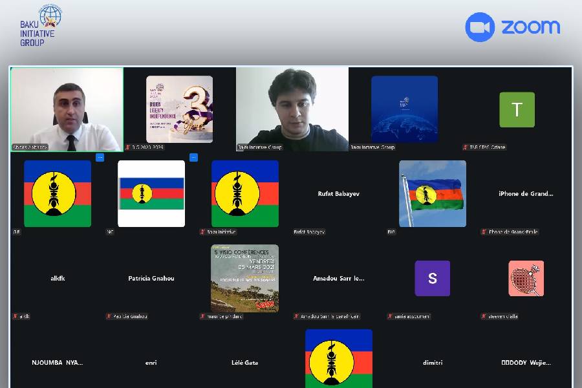Click muted mic icon beside small Baku Initiative flag label
The height and width of the screenshot is (388, 582).
(202, 232)
